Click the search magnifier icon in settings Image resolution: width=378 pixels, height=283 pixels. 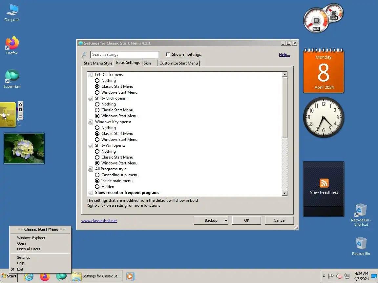click(84, 55)
